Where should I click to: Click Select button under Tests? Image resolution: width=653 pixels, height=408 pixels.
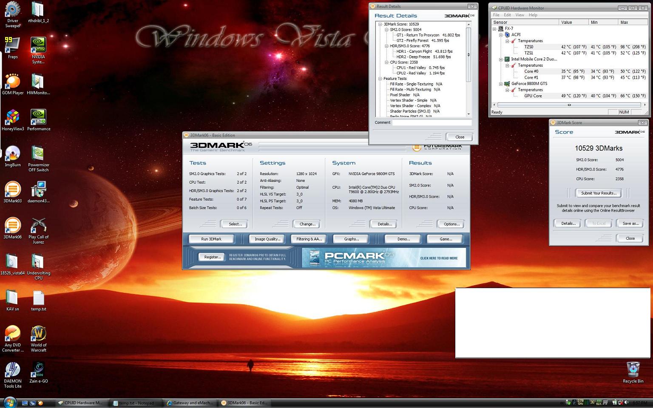coord(235,224)
